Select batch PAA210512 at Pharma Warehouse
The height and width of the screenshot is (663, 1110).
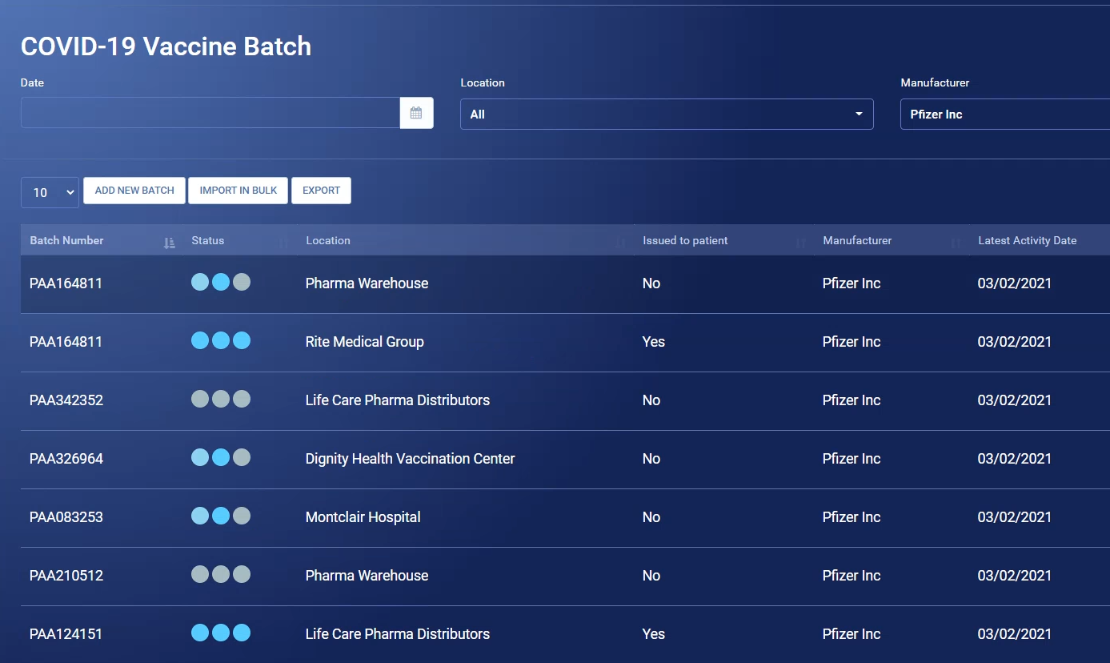click(x=66, y=576)
